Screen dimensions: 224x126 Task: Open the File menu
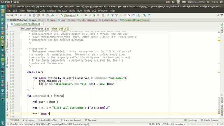tap(8, 11)
